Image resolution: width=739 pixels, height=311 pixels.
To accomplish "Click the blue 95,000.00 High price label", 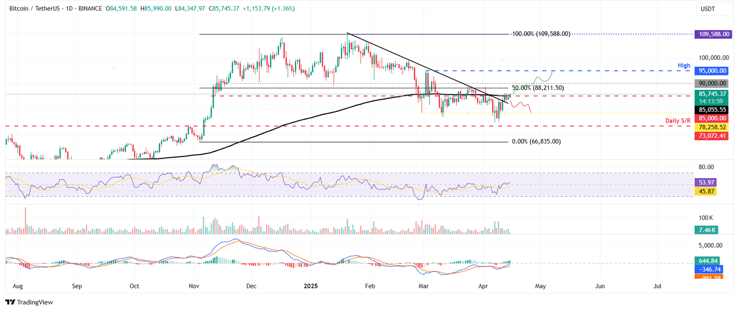I will click(712, 71).
